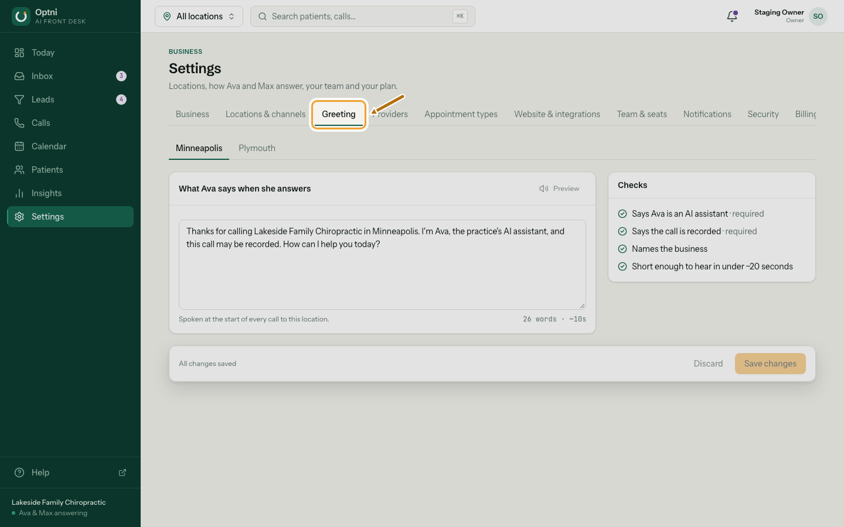
Task: Switch to Team & seats tab
Action: pyautogui.click(x=642, y=114)
